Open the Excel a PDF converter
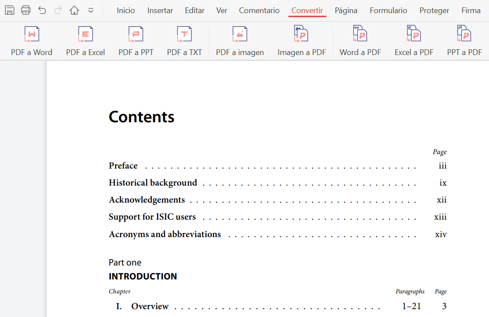This screenshot has width=489, height=317. coord(413,41)
